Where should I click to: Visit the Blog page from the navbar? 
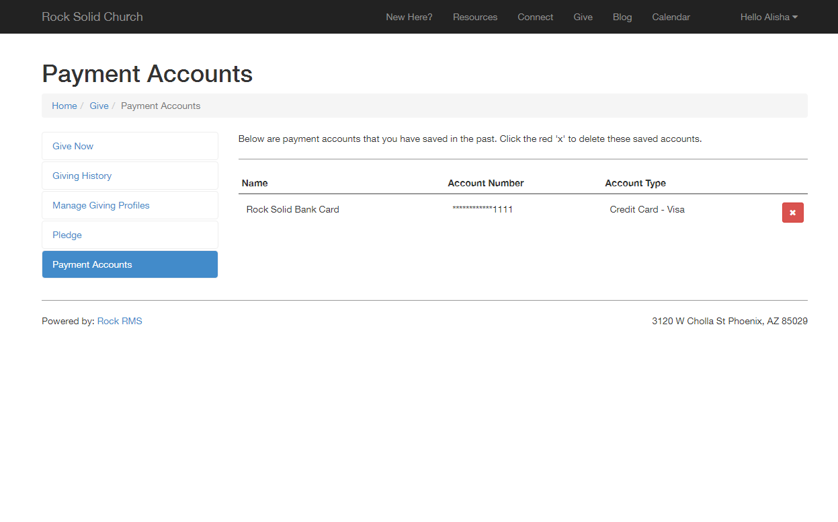pyautogui.click(x=622, y=17)
